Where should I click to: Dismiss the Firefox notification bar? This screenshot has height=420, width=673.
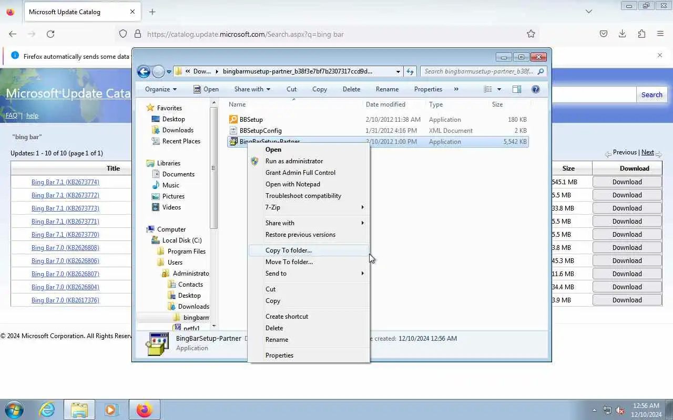[660, 55]
